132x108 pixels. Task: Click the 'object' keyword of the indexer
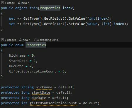pyautogui.click(x=21, y=8)
